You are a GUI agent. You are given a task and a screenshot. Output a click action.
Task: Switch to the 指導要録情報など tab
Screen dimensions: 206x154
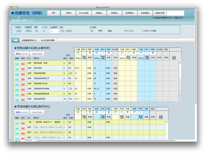click(x=29, y=40)
